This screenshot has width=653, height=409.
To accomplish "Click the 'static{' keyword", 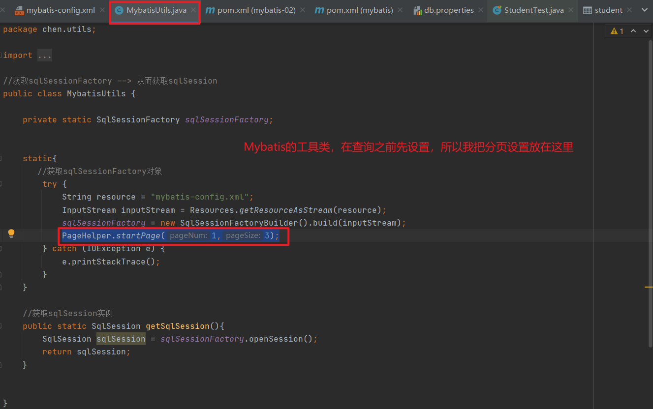I will pos(40,158).
